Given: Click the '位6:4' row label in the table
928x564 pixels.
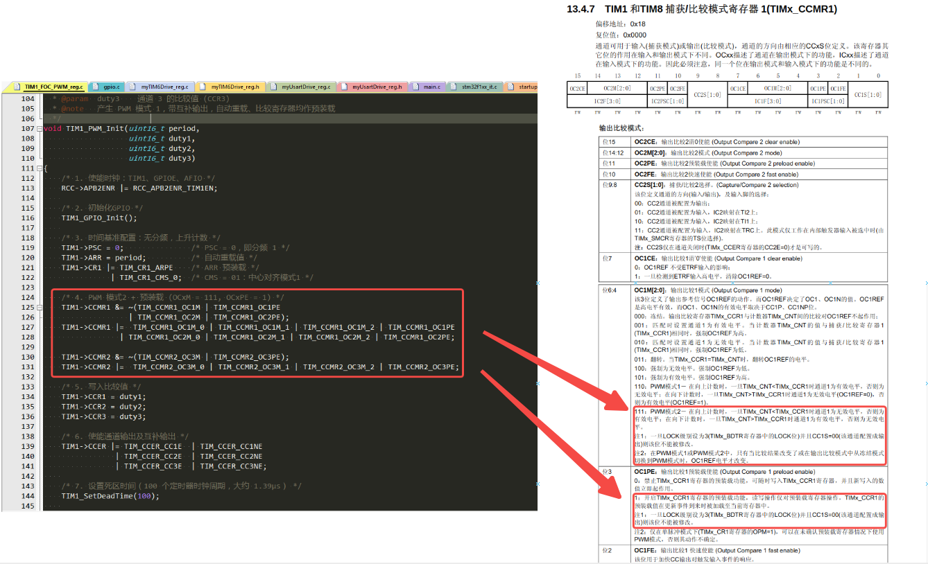Looking at the screenshot, I should (x=611, y=290).
